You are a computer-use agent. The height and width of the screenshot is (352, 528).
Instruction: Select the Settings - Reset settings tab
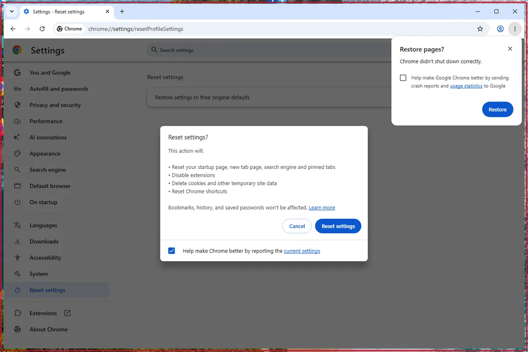pyautogui.click(x=67, y=12)
